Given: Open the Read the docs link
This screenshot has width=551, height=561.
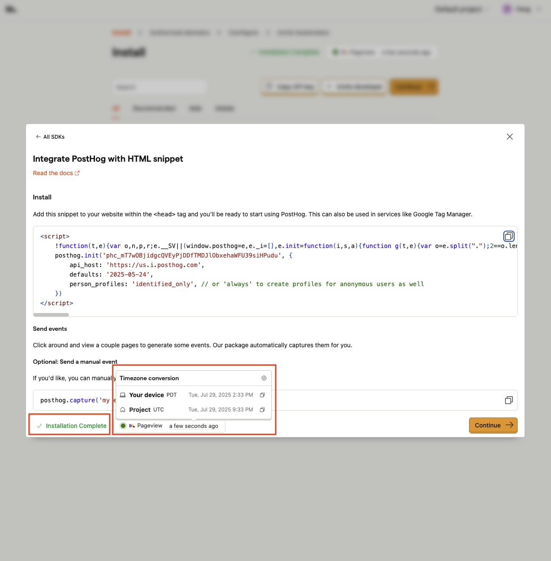Looking at the screenshot, I should tap(56, 173).
